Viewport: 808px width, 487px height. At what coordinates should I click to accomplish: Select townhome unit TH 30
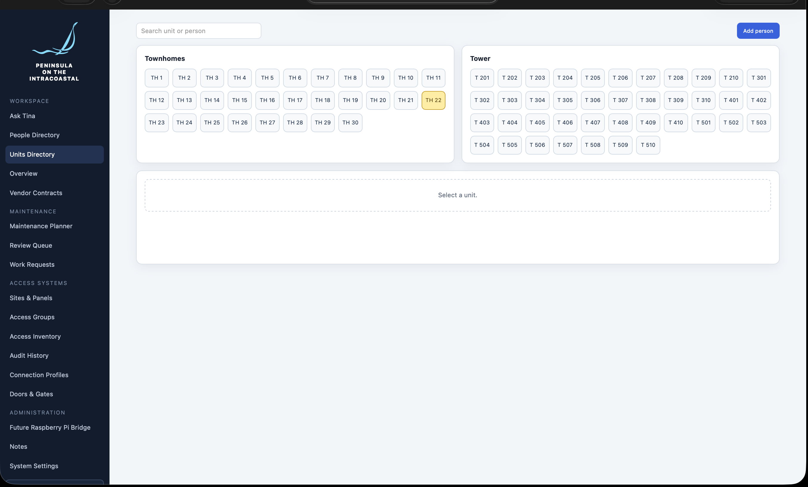tap(350, 122)
